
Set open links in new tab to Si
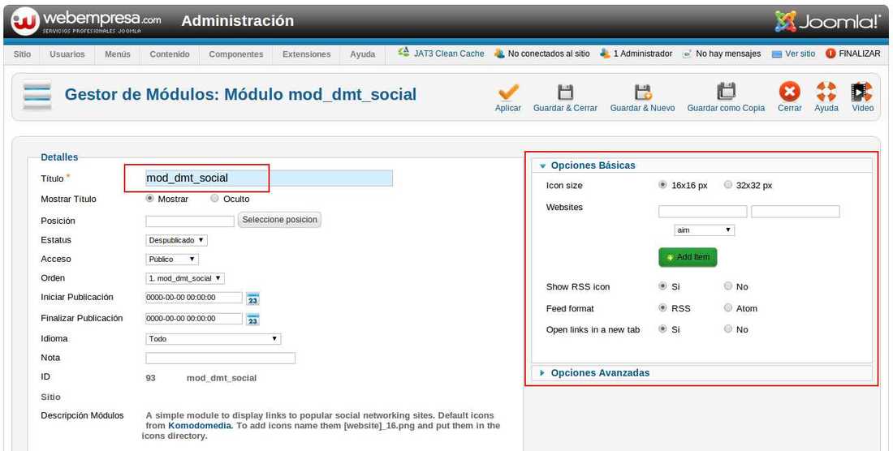click(662, 329)
